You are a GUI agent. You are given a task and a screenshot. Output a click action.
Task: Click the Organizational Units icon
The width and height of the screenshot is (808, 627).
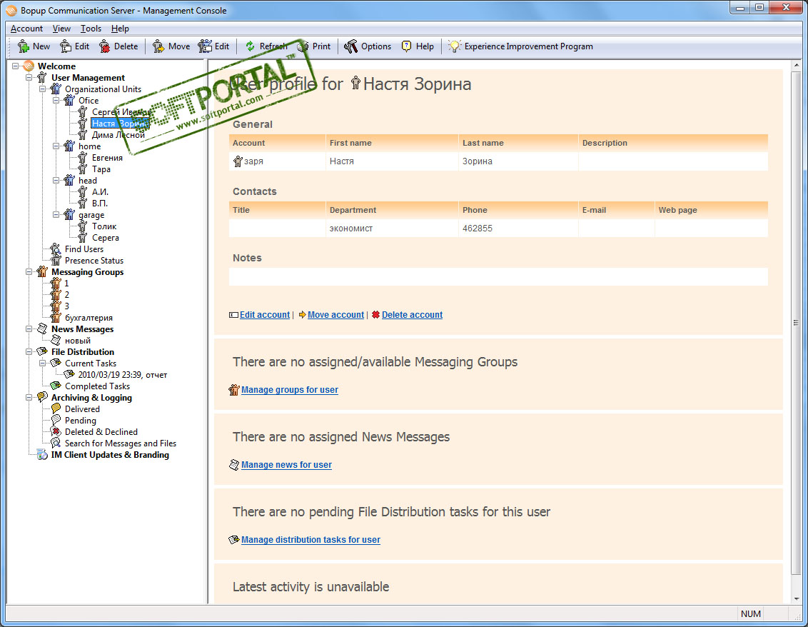tap(56, 89)
